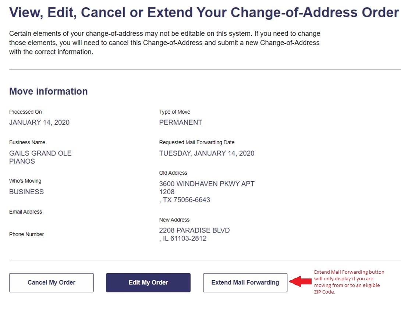401x309 pixels.
Task: Click the Email Address label
Action: [x=26, y=212]
